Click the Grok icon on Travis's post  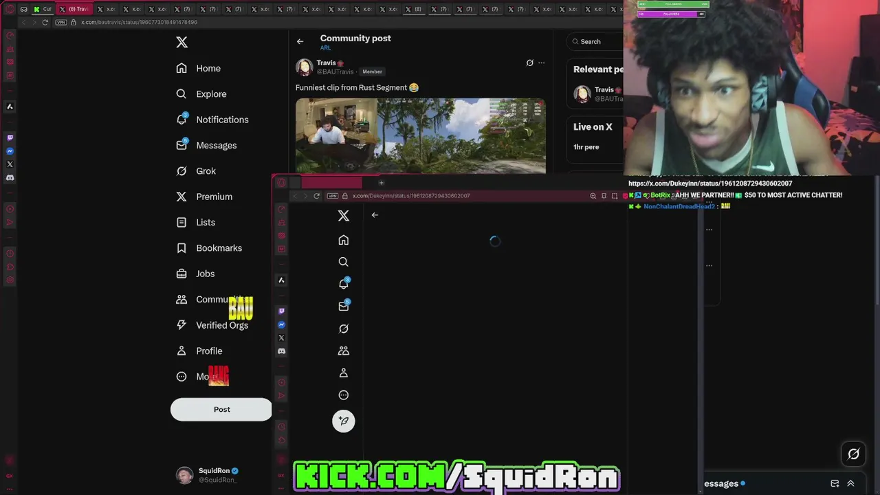(x=529, y=63)
